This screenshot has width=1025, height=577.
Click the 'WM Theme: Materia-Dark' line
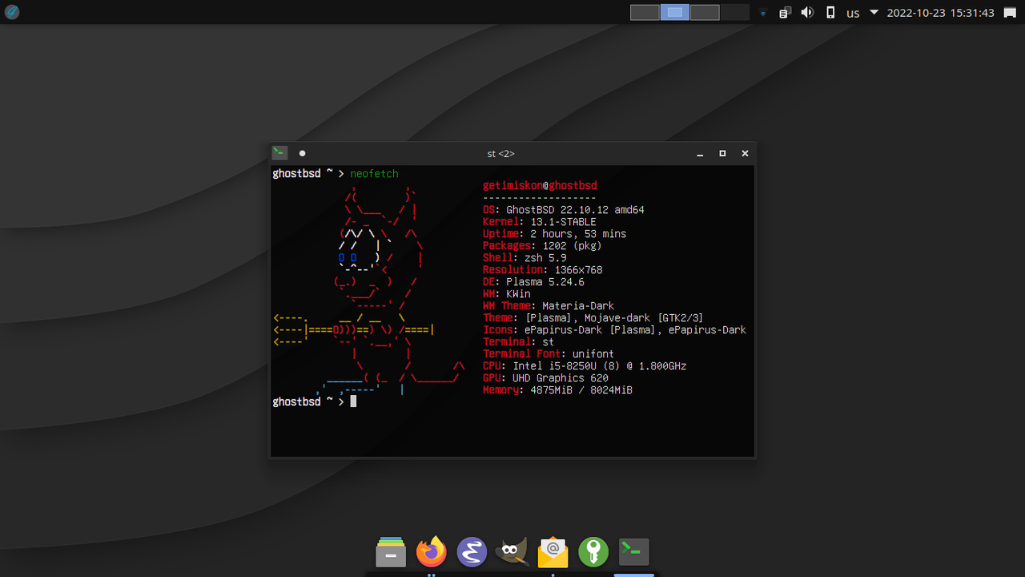tap(549, 306)
